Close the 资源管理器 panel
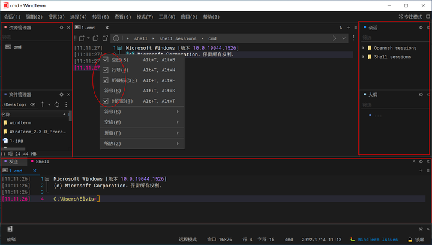The height and width of the screenshot is (245, 432). (x=68, y=28)
